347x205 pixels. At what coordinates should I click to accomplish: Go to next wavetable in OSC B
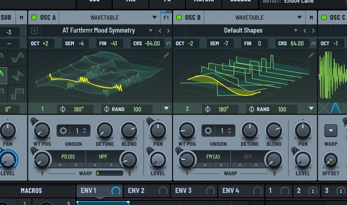click(x=313, y=31)
